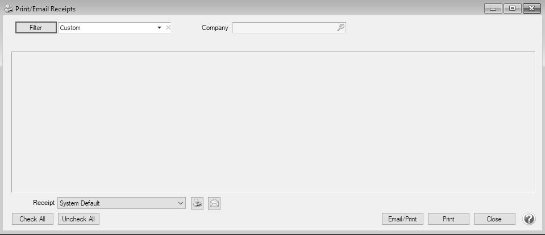Image resolution: width=545 pixels, height=235 pixels.
Task: Maximize the Print/Email Receipts window
Action: [513, 8]
